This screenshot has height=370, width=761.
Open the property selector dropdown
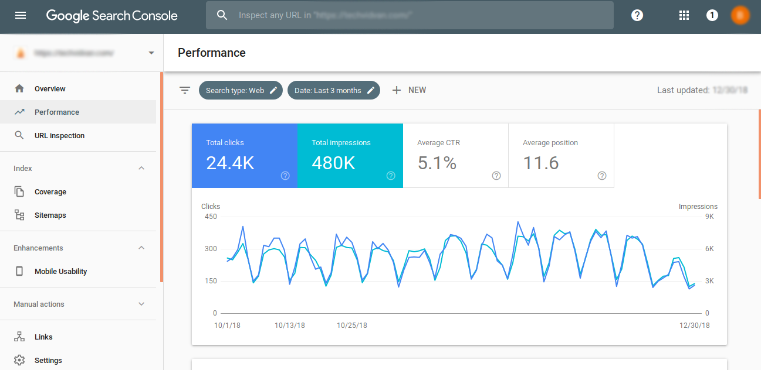85,53
